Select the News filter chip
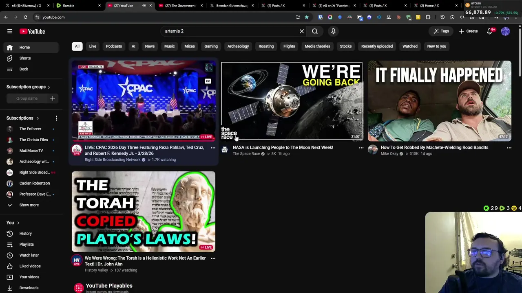Image resolution: width=522 pixels, height=293 pixels. coord(150,46)
